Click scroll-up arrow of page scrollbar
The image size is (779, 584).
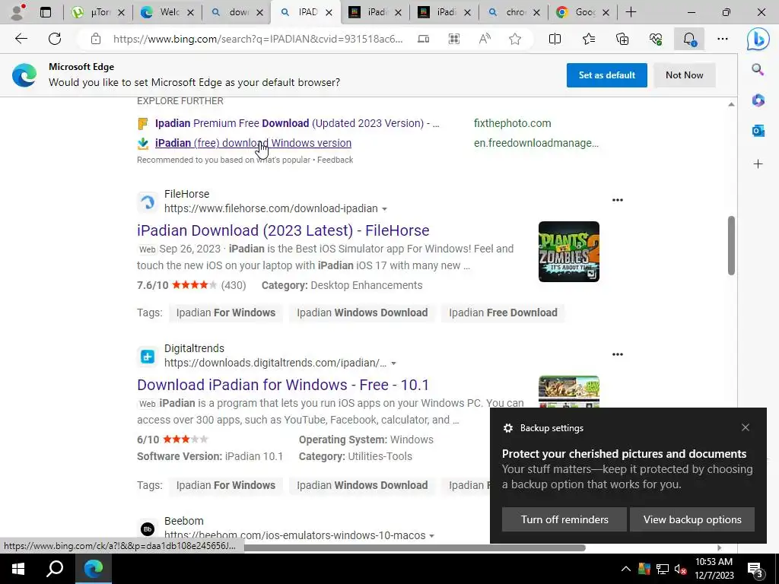[731, 104]
